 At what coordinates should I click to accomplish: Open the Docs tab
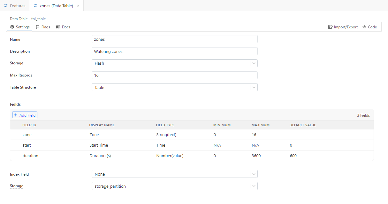(x=63, y=27)
